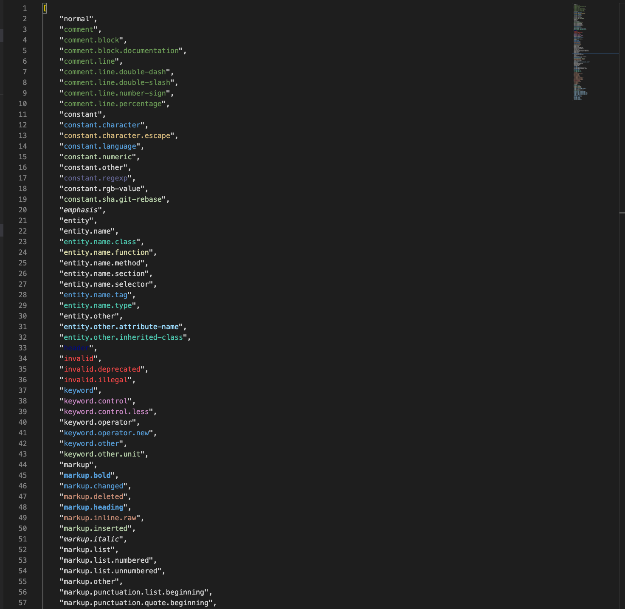The width and height of the screenshot is (625, 609).
Task: Click "keyword.control.less" text
Action: [106, 412]
